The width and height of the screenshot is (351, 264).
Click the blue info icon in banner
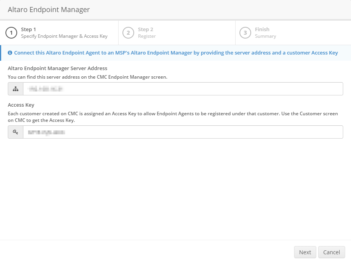pos(10,53)
